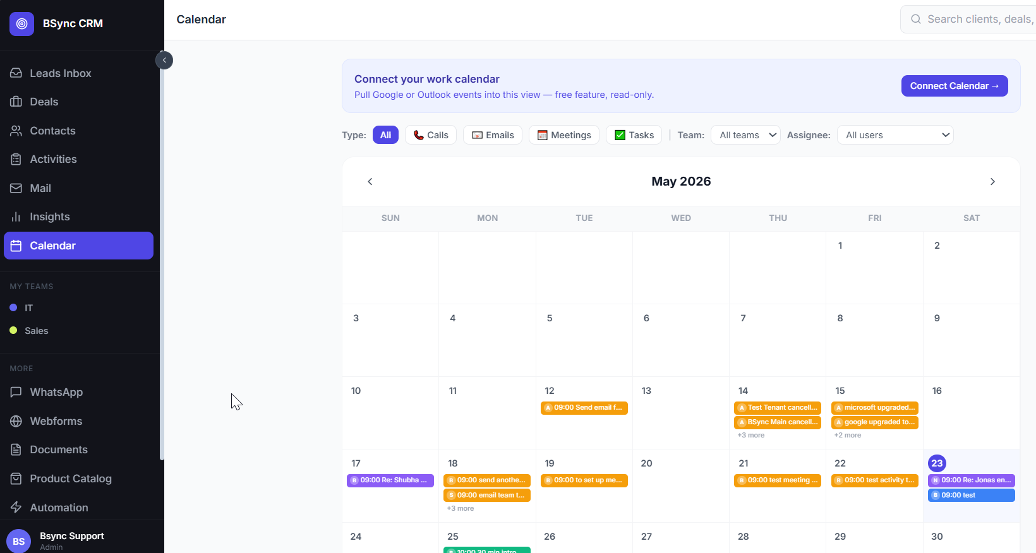Viewport: 1036px width, 553px height.
Task: Click the Webforms globe icon
Action: pyautogui.click(x=16, y=421)
